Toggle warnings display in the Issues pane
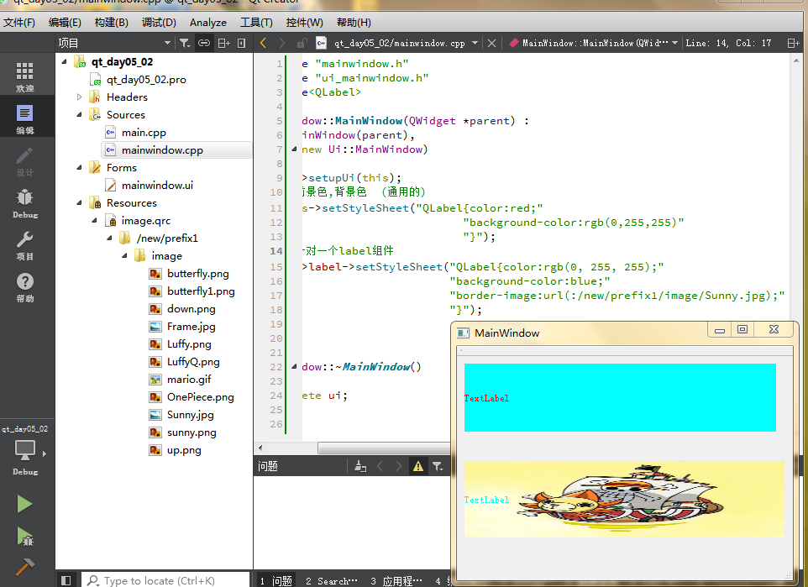 click(x=418, y=466)
